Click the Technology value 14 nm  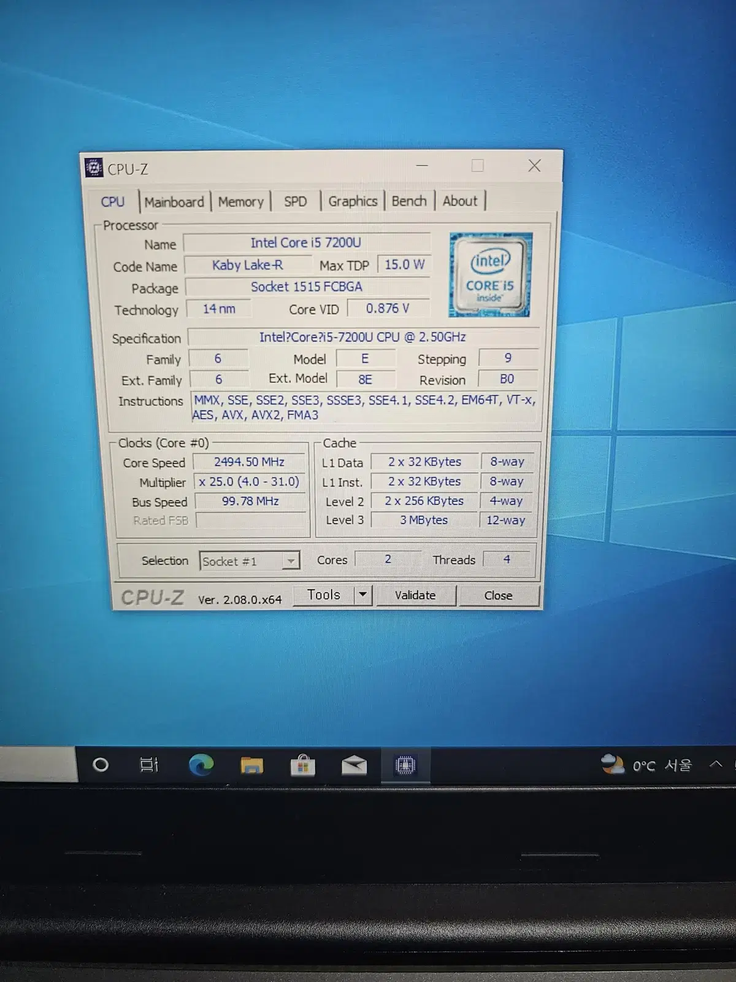pos(219,309)
